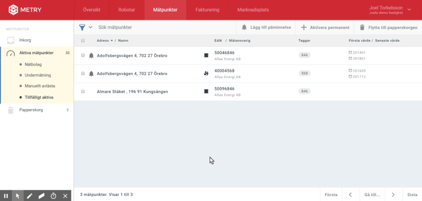
Task: Open the Översikt tab
Action: click(x=91, y=10)
